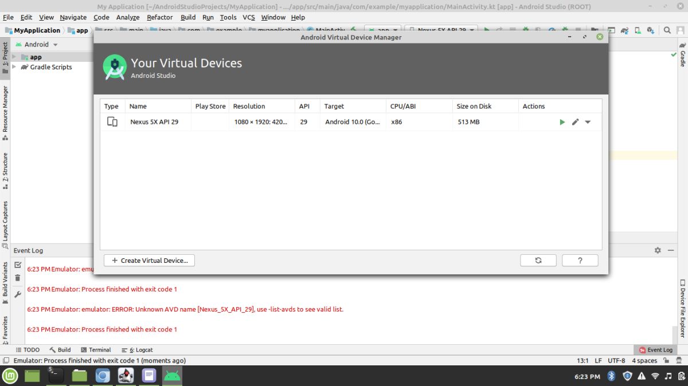Click the MyApplication breadcrumb

32,30
